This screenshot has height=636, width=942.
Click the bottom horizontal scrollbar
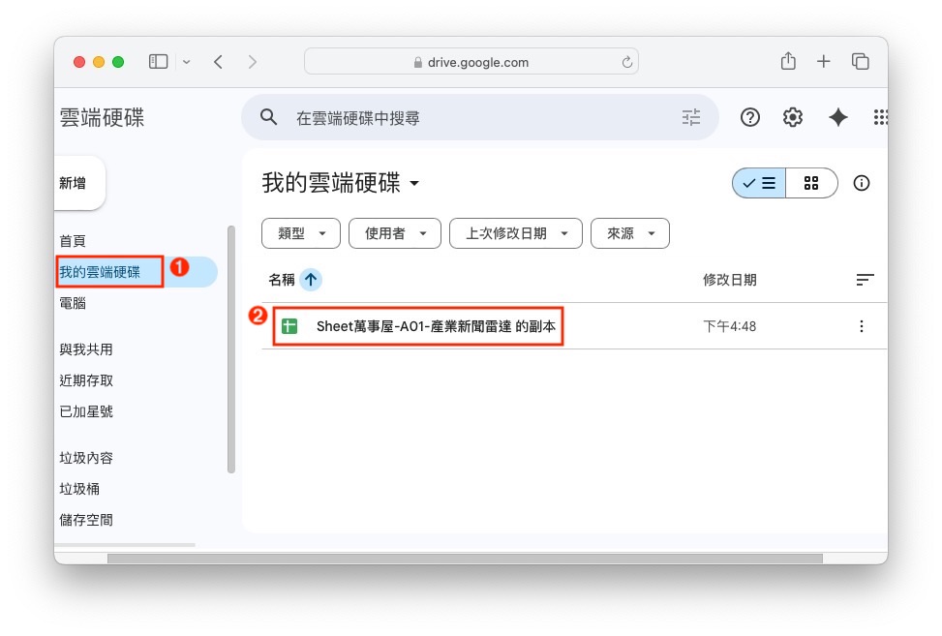click(465, 559)
